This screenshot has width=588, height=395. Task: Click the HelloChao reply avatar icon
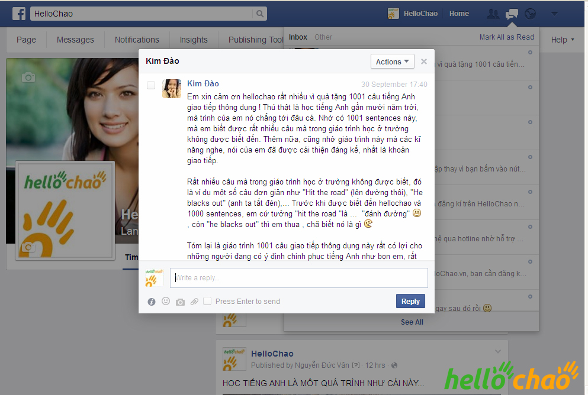(x=155, y=278)
